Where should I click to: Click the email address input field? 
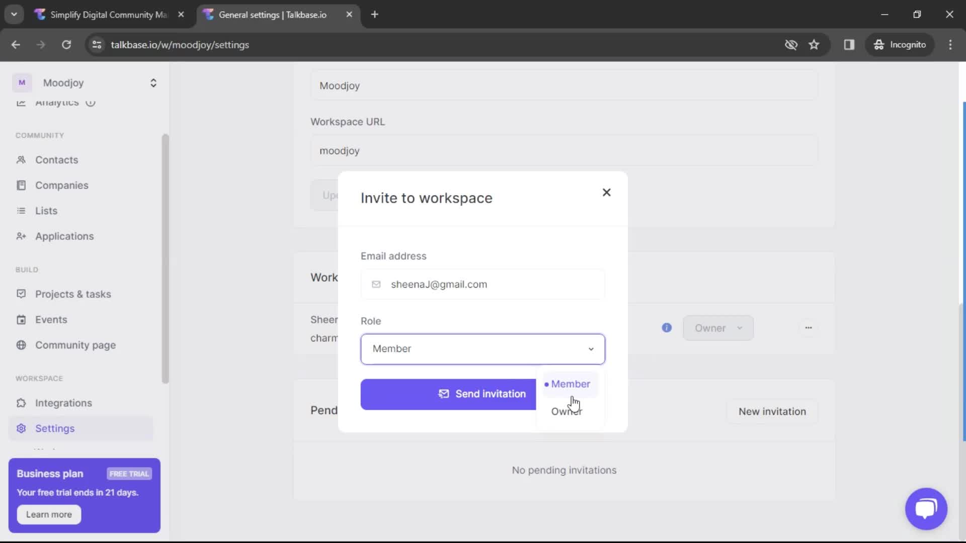point(482,284)
